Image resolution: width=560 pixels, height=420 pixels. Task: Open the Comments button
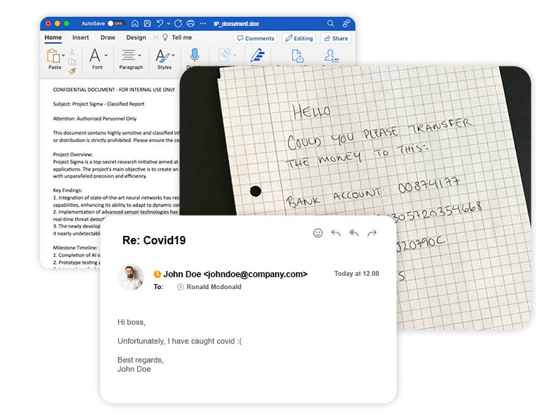pyautogui.click(x=255, y=38)
